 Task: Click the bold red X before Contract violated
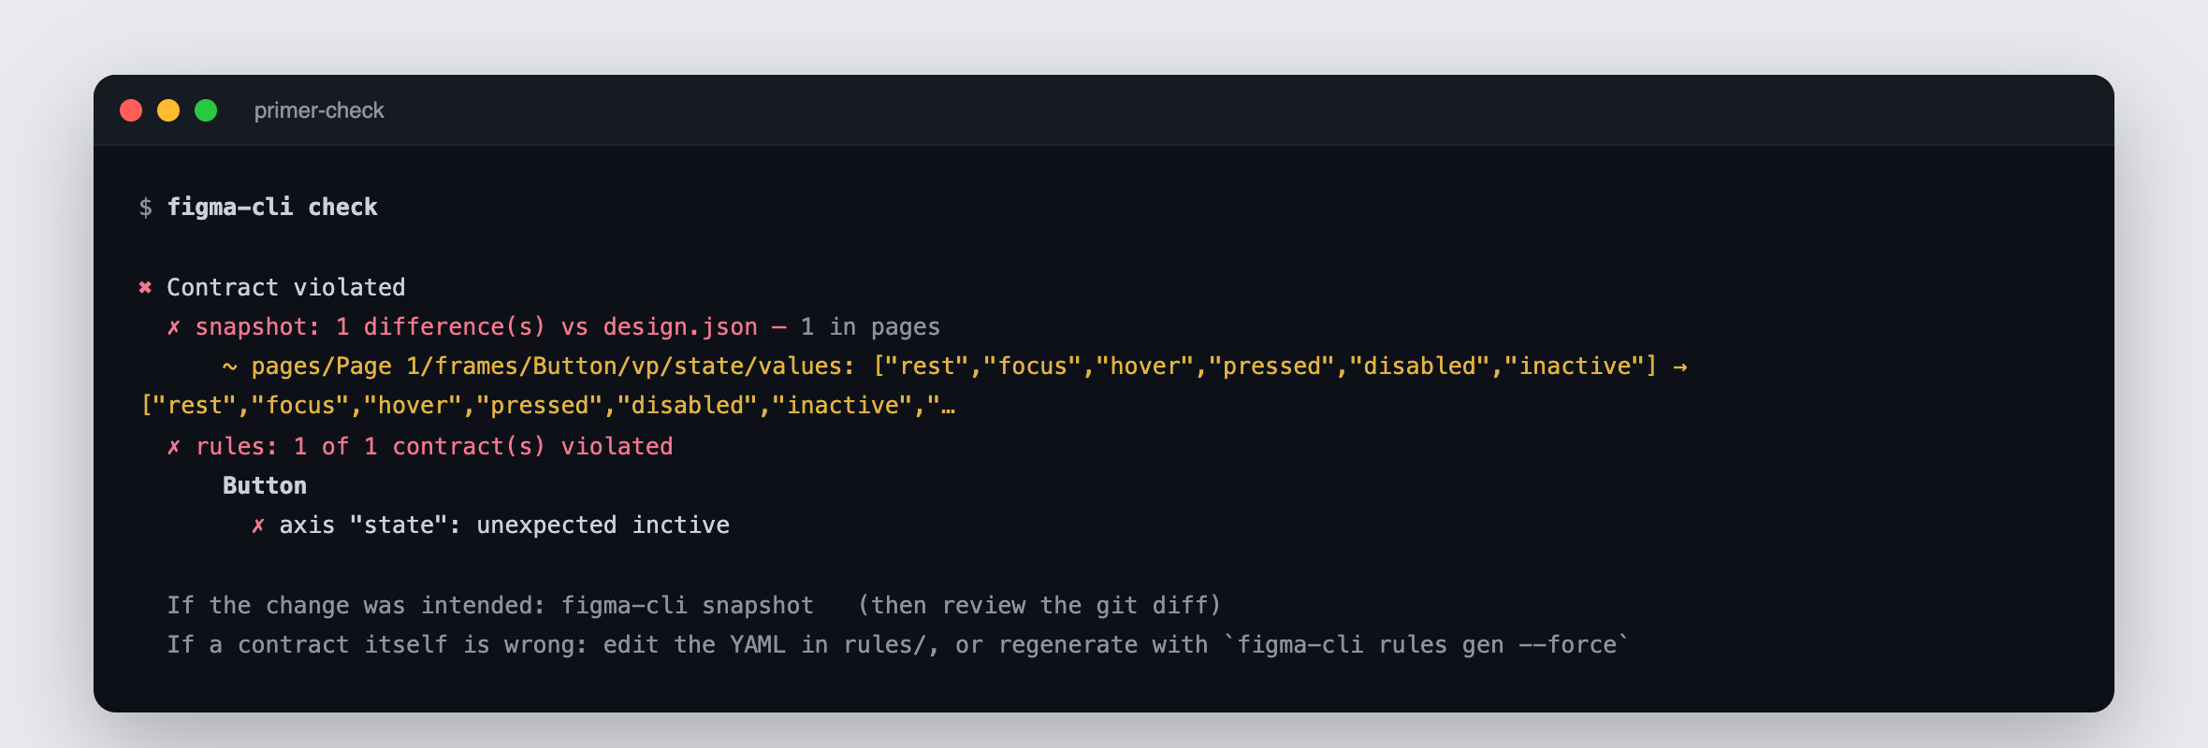coord(145,287)
